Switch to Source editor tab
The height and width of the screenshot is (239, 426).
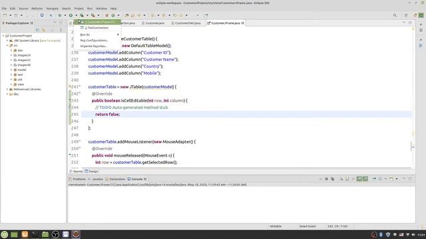point(76,171)
